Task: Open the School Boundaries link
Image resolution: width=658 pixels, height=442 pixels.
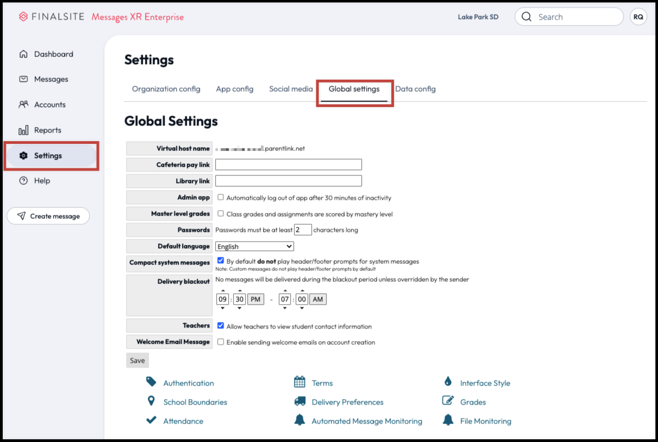Action: [195, 402]
